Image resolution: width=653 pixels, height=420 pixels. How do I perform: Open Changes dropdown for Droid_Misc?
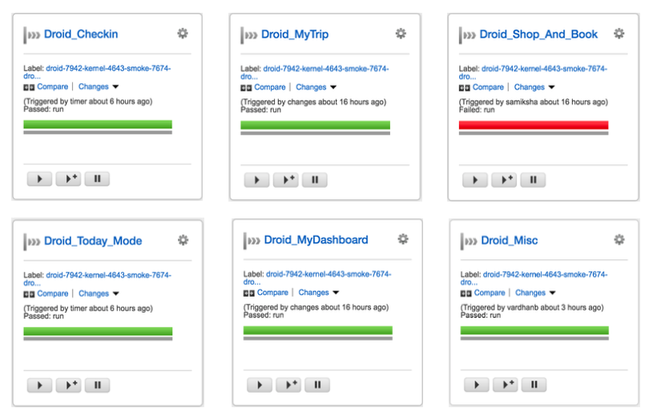tap(535, 293)
